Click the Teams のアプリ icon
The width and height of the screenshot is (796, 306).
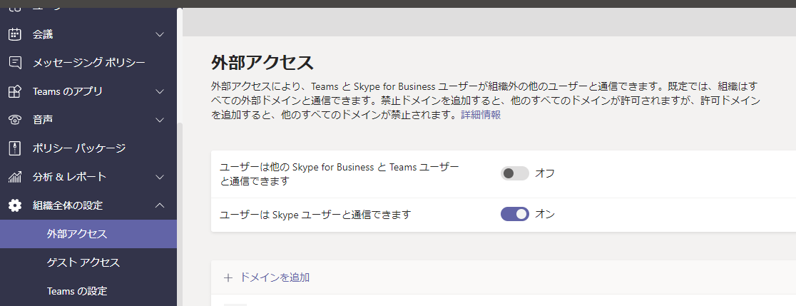pos(15,91)
